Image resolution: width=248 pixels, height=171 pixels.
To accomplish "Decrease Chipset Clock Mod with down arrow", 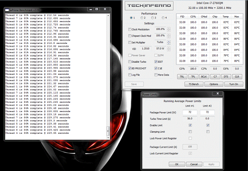I will coord(169,37).
